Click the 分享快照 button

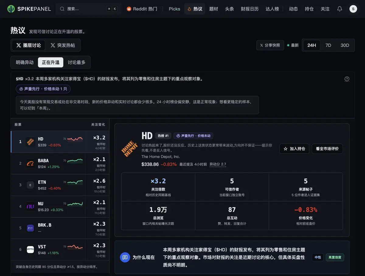tap(270, 45)
